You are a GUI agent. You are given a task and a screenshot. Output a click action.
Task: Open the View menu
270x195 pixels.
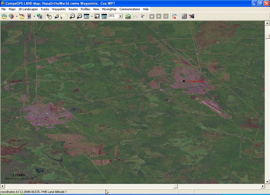coord(96,9)
